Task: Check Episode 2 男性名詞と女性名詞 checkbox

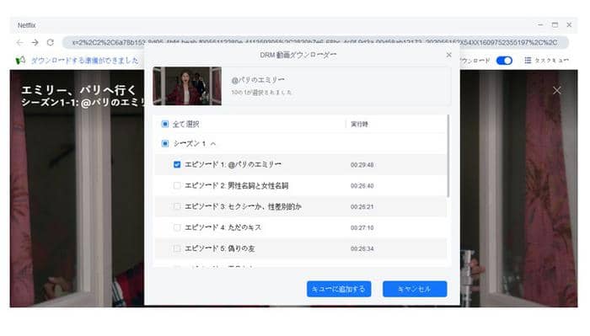Action: [177, 185]
